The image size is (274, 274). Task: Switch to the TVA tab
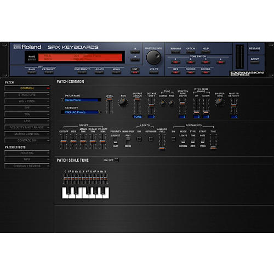pos(27,115)
